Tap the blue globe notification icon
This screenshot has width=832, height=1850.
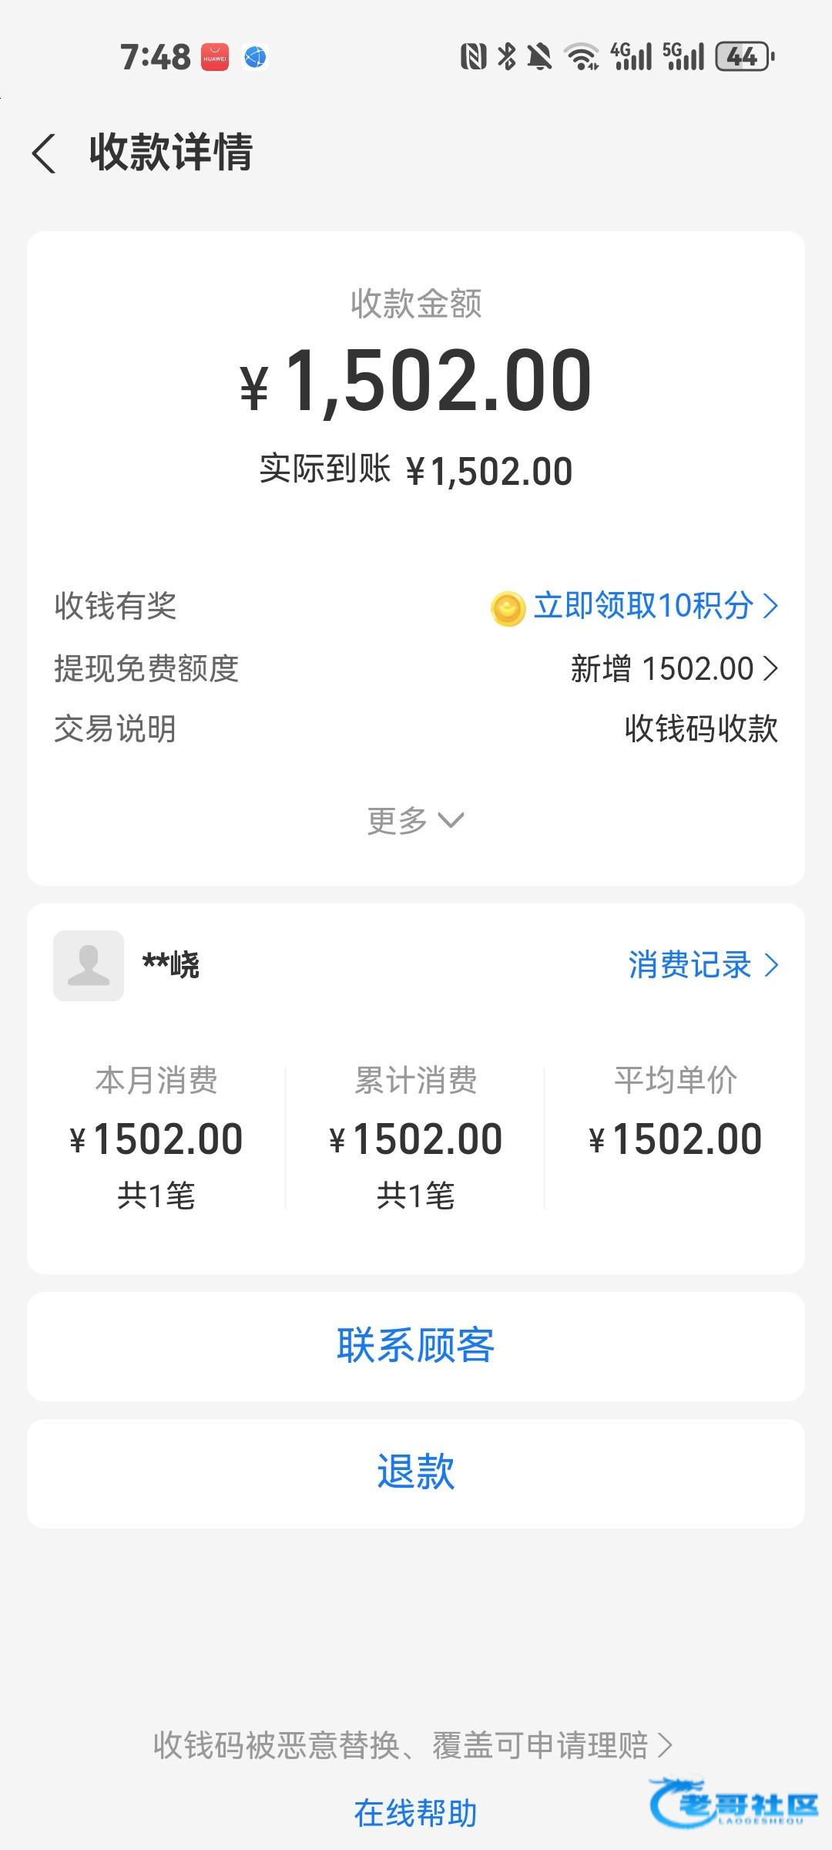255,57
